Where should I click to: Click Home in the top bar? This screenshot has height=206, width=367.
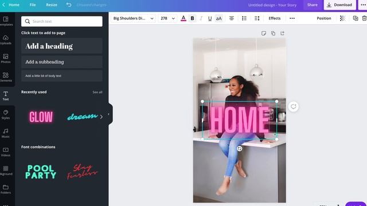14,5
